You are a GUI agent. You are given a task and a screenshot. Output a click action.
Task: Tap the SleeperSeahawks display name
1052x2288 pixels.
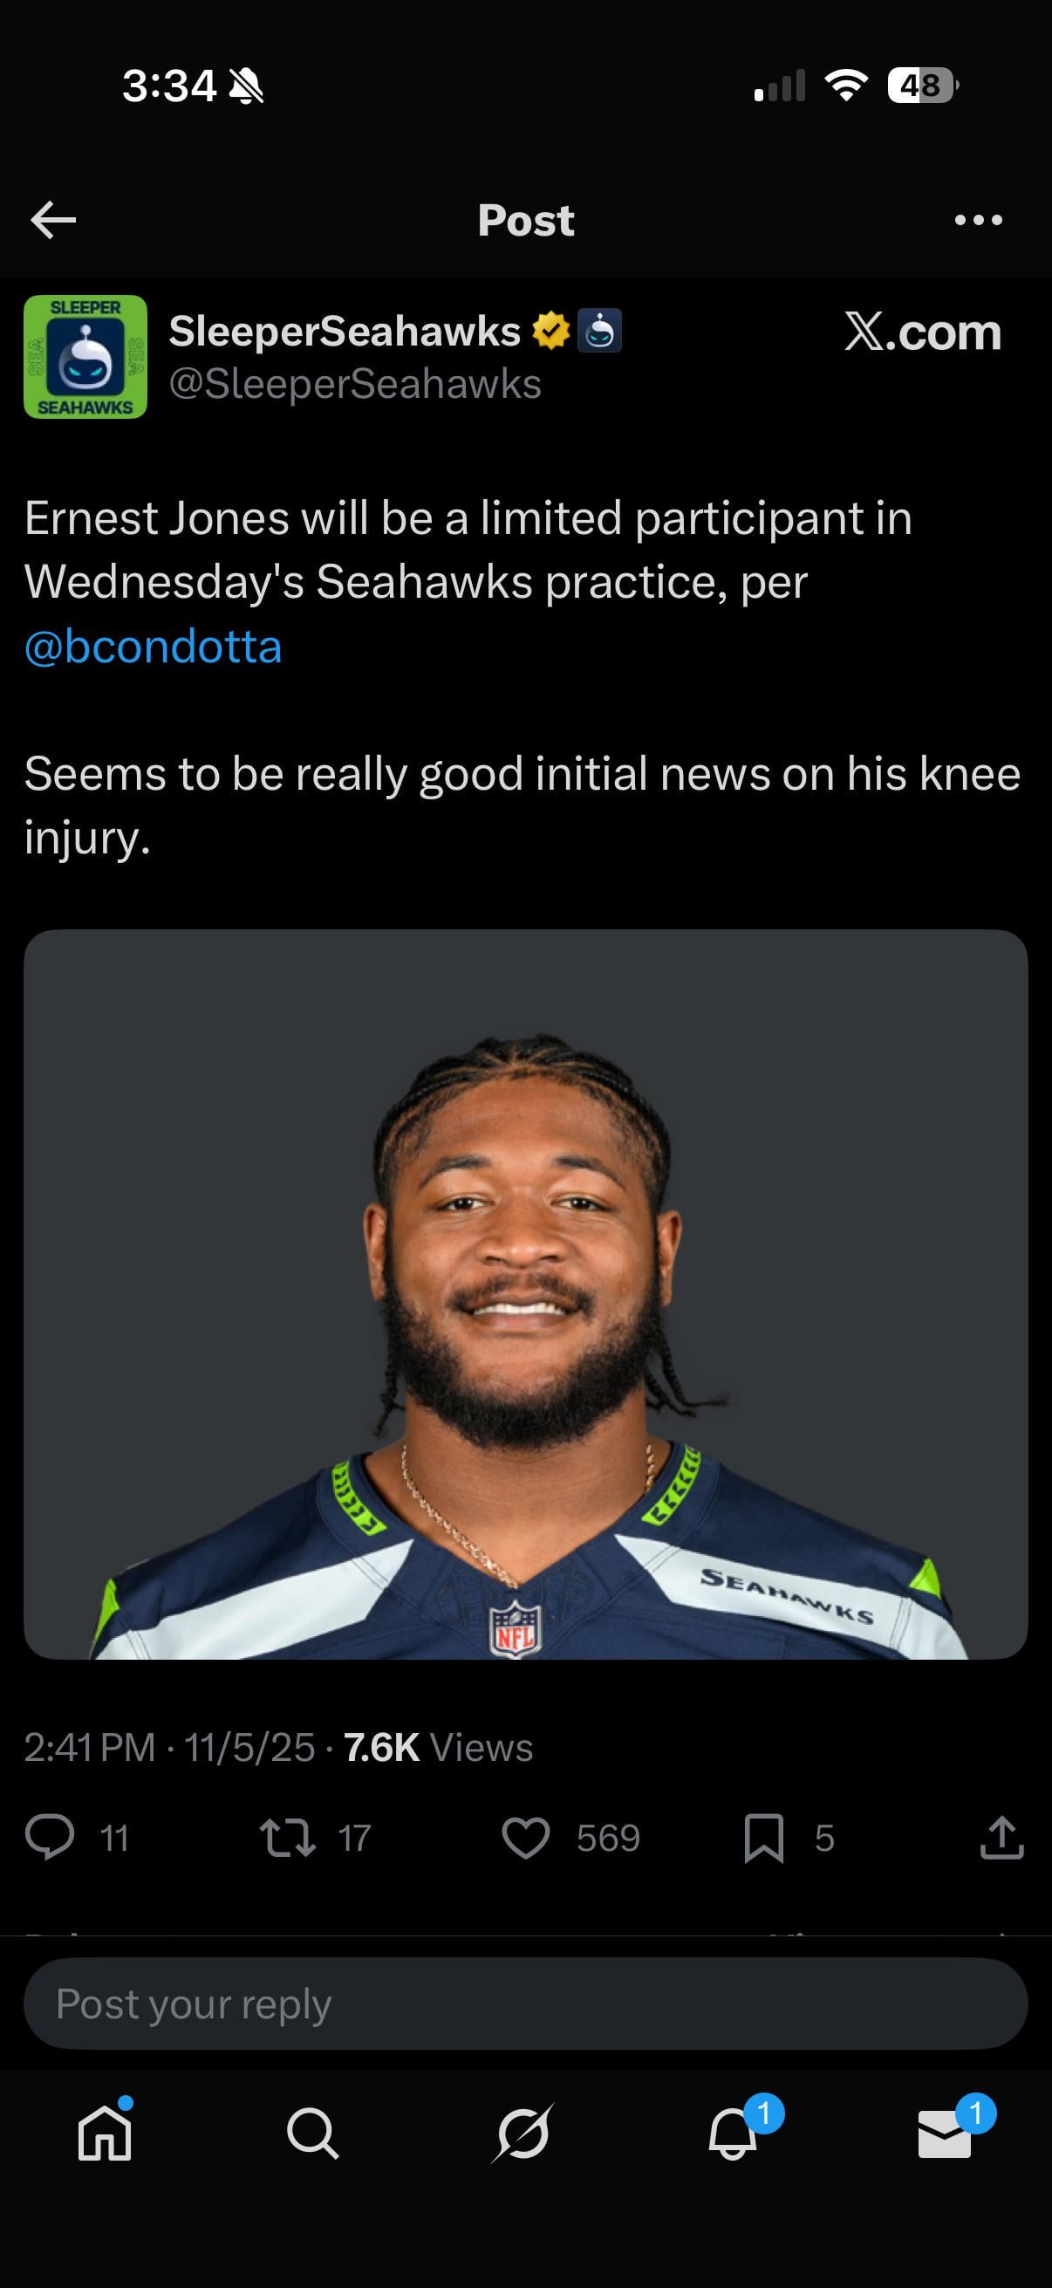345,331
